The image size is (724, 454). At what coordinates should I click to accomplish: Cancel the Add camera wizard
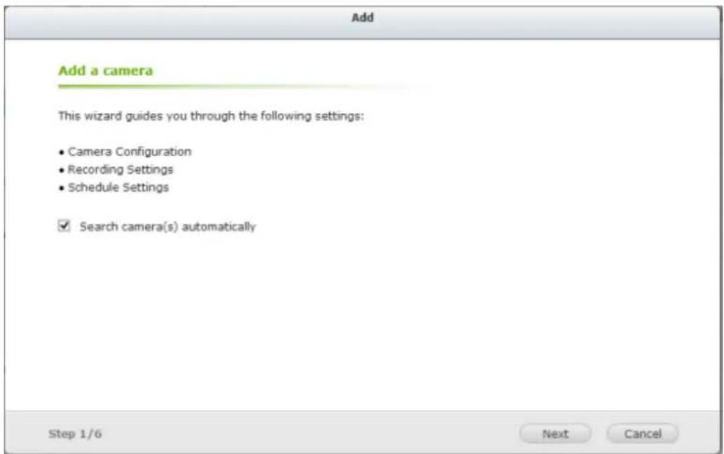(x=642, y=434)
